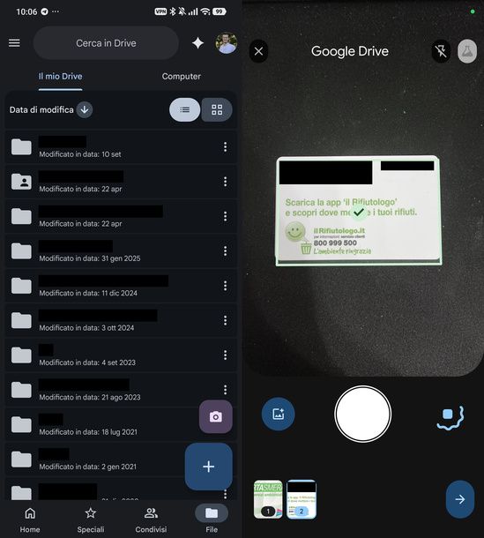
Task: Open folder modified 10 set
Action: coord(120,147)
